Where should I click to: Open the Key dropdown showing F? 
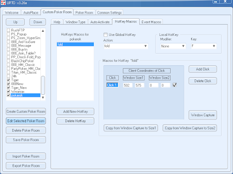click(204, 46)
